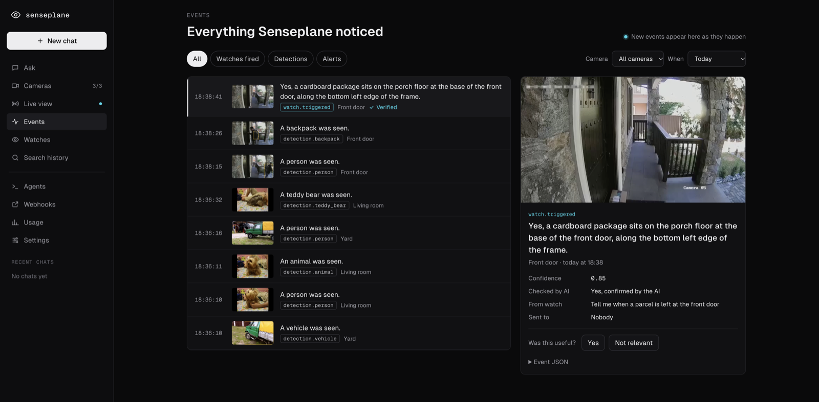Filter events by Watches fired
Image resolution: width=819 pixels, height=402 pixels.
pyautogui.click(x=238, y=59)
